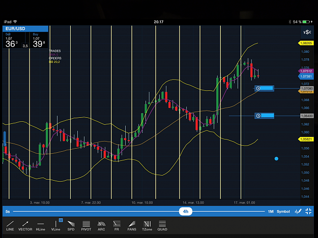This screenshot has width=318, height=238.
Task: Click the TRADES legend entry
Action: pyautogui.click(x=55, y=51)
